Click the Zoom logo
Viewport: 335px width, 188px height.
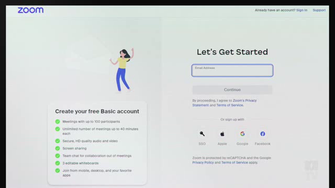pos(30,10)
